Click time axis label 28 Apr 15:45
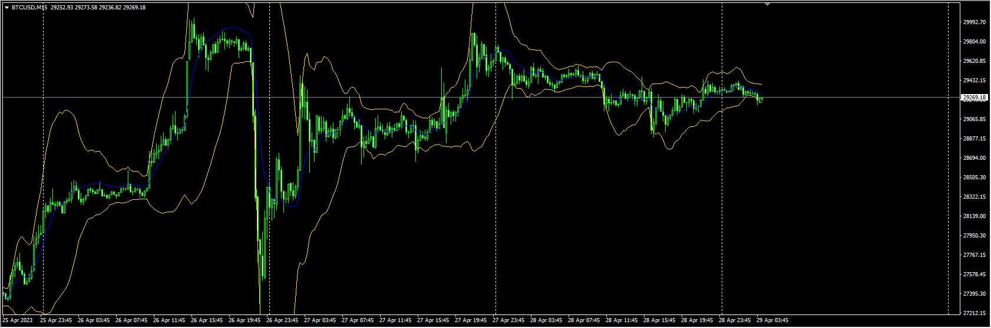Image resolution: width=991 pixels, height=328 pixels. click(x=660, y=321)
